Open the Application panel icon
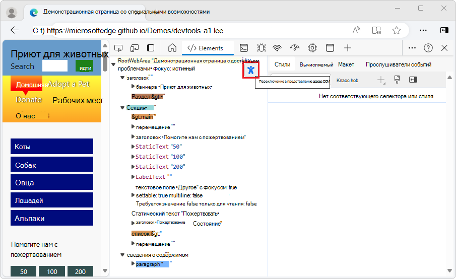This screenshot has width=456, height=279. [330, 48]
